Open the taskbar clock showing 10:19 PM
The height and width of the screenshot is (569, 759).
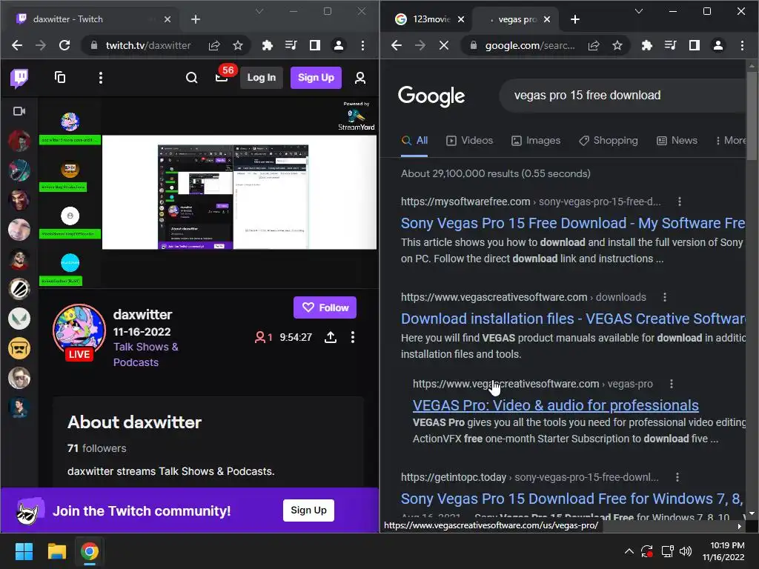pos(723,551)
